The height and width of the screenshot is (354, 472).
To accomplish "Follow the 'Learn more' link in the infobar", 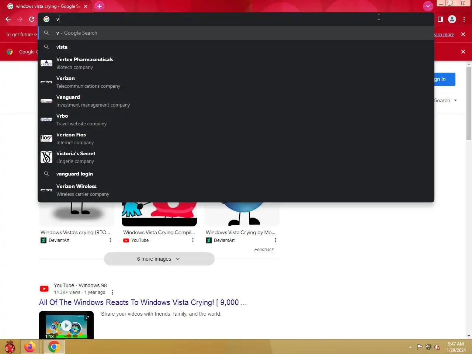I will [x=444, y=35].
